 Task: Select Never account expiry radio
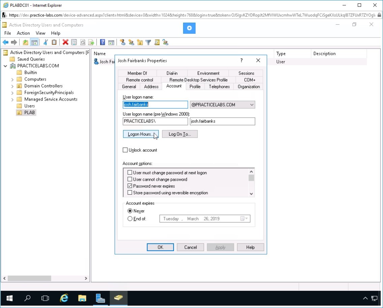(130, 211)
